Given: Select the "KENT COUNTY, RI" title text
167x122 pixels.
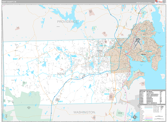Looking at the screenshot, I should click(9, 2).
